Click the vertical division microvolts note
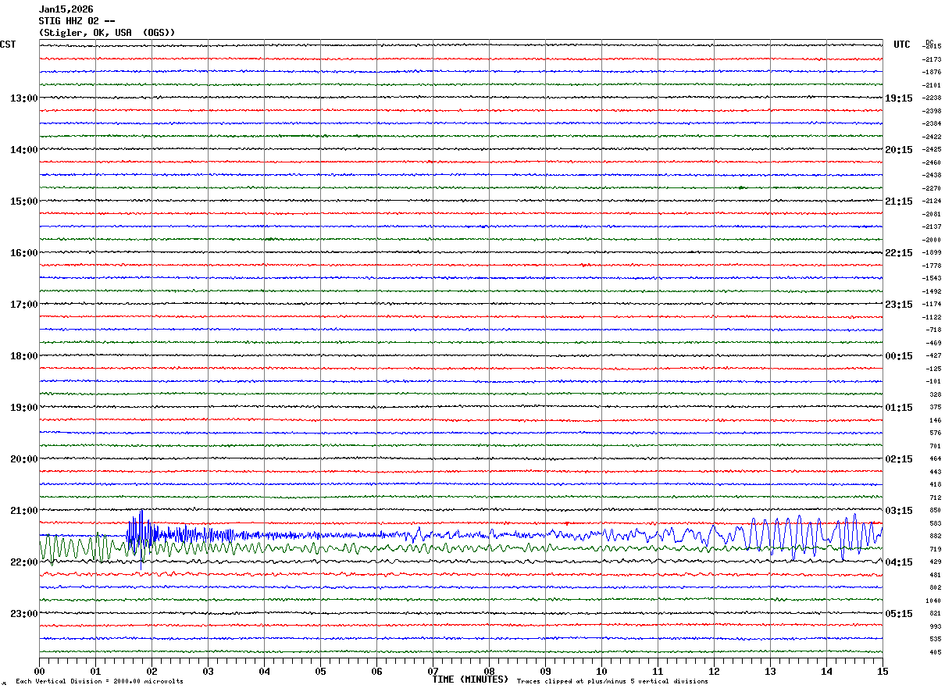Image resolution: width=945 pixels, height=692 pixels. click(x=99, y=682)
